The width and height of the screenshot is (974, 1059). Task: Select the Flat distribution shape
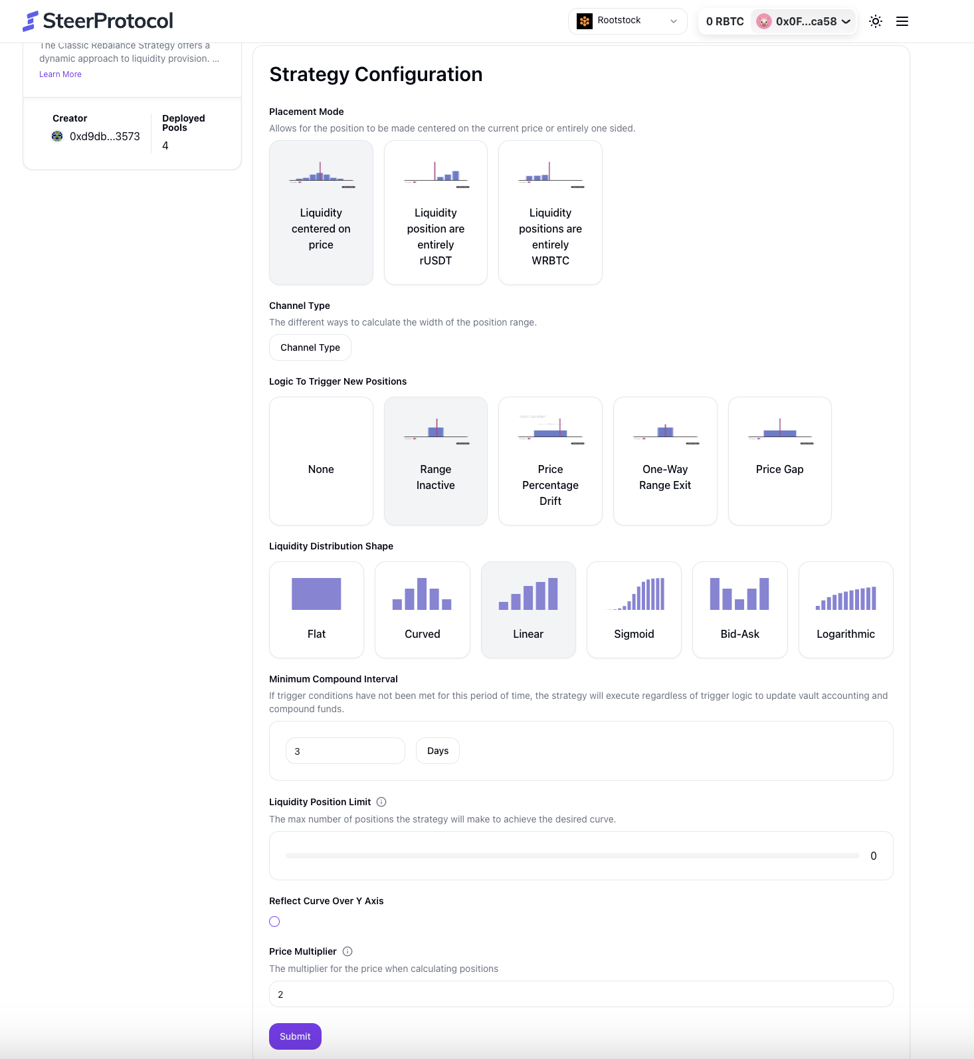(x=316, y=609)
